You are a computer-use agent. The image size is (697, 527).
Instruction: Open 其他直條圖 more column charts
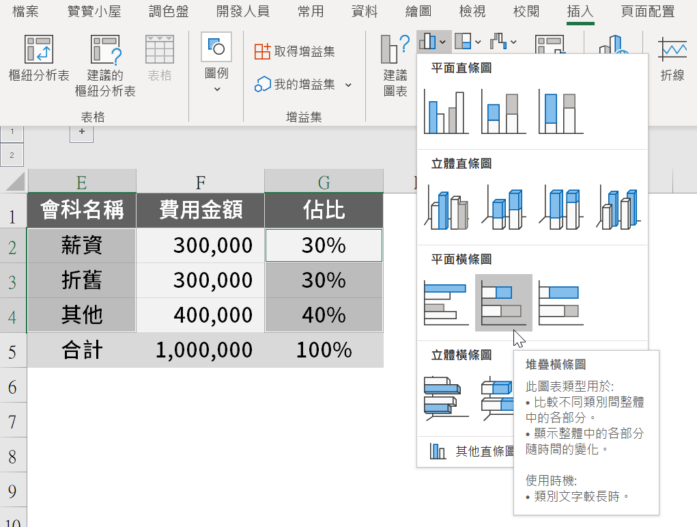point(471,451)
